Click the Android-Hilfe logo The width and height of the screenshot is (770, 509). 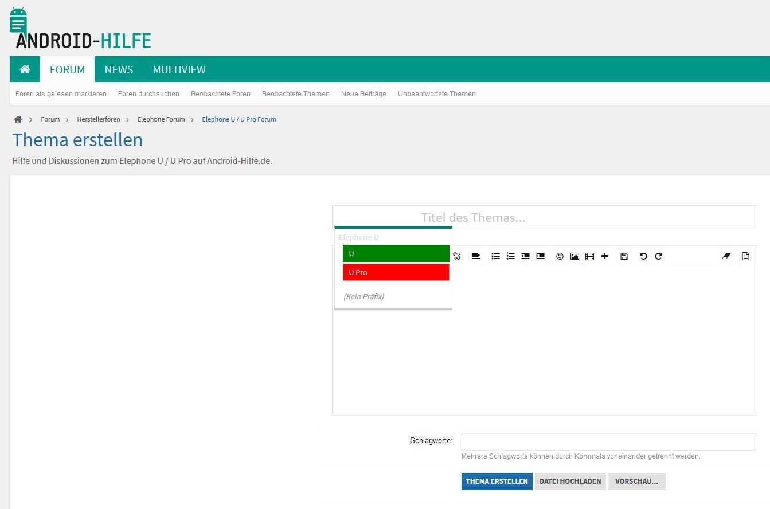(x=80, y=29)
